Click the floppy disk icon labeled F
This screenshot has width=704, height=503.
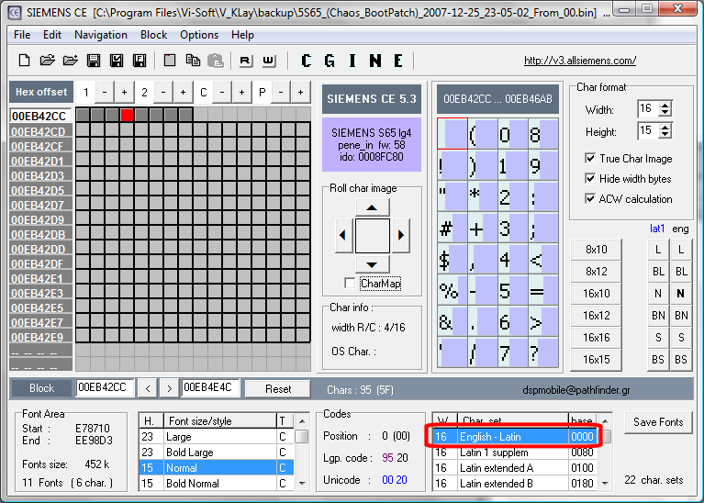pos(140,61)
